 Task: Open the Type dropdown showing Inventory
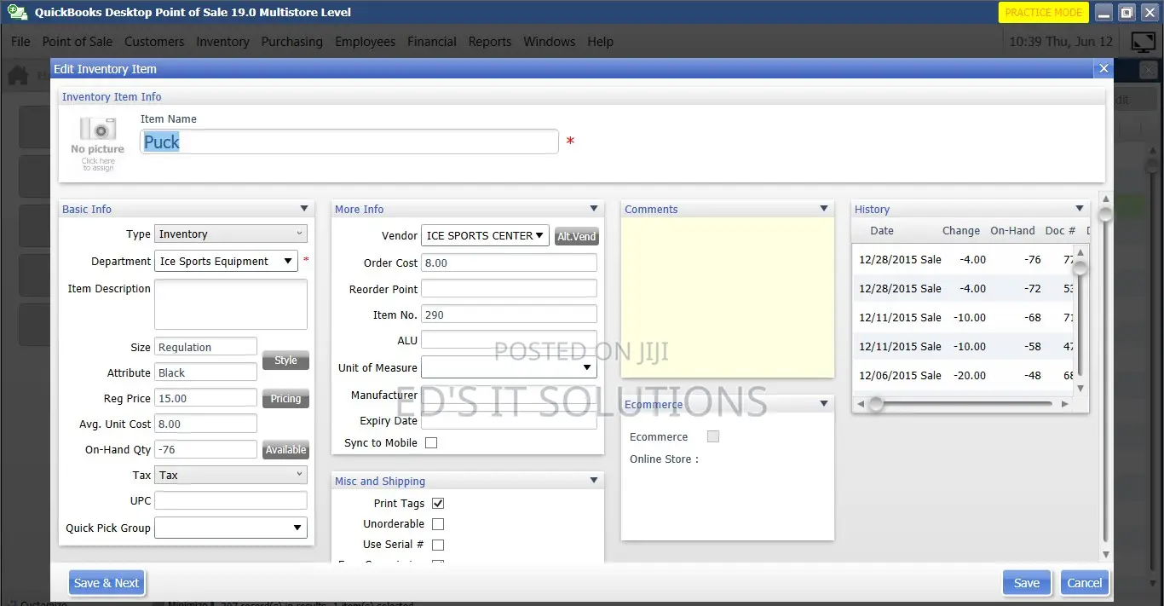[231, 234]
